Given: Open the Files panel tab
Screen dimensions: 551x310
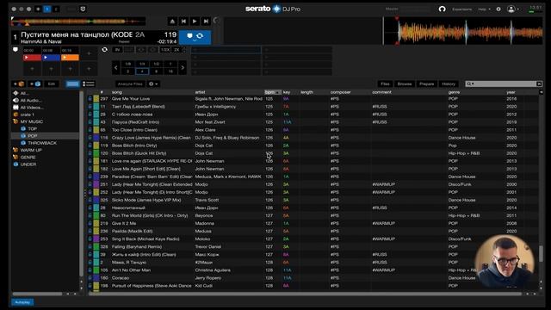Looking at the screenshot, I should (x=385, y=84).
